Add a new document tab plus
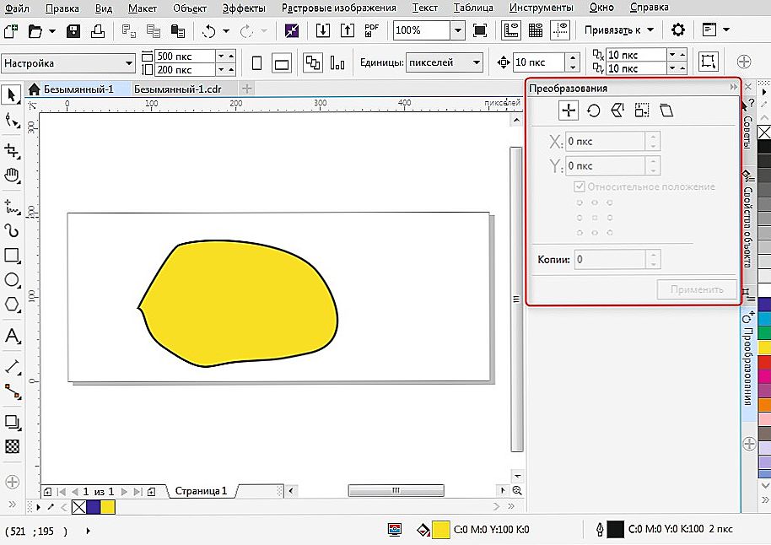The width and height of the screenshot is (771, 545). [x=247, y=89]
